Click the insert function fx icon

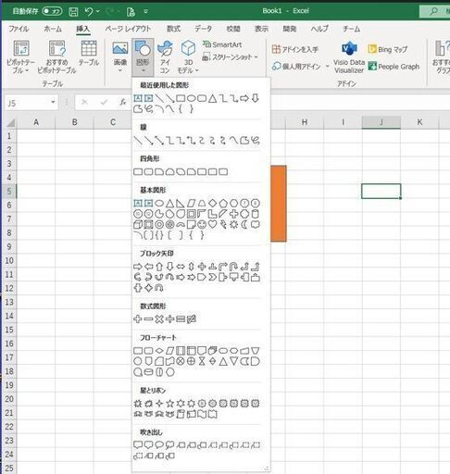click(123, 103)
